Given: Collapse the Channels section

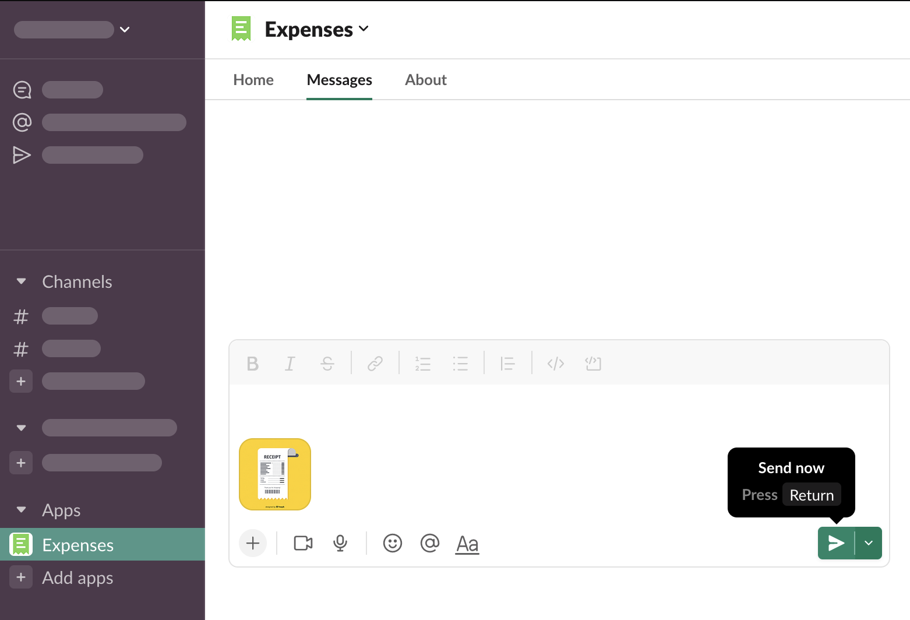Looking at the screenshot, I should coord(22,281).
